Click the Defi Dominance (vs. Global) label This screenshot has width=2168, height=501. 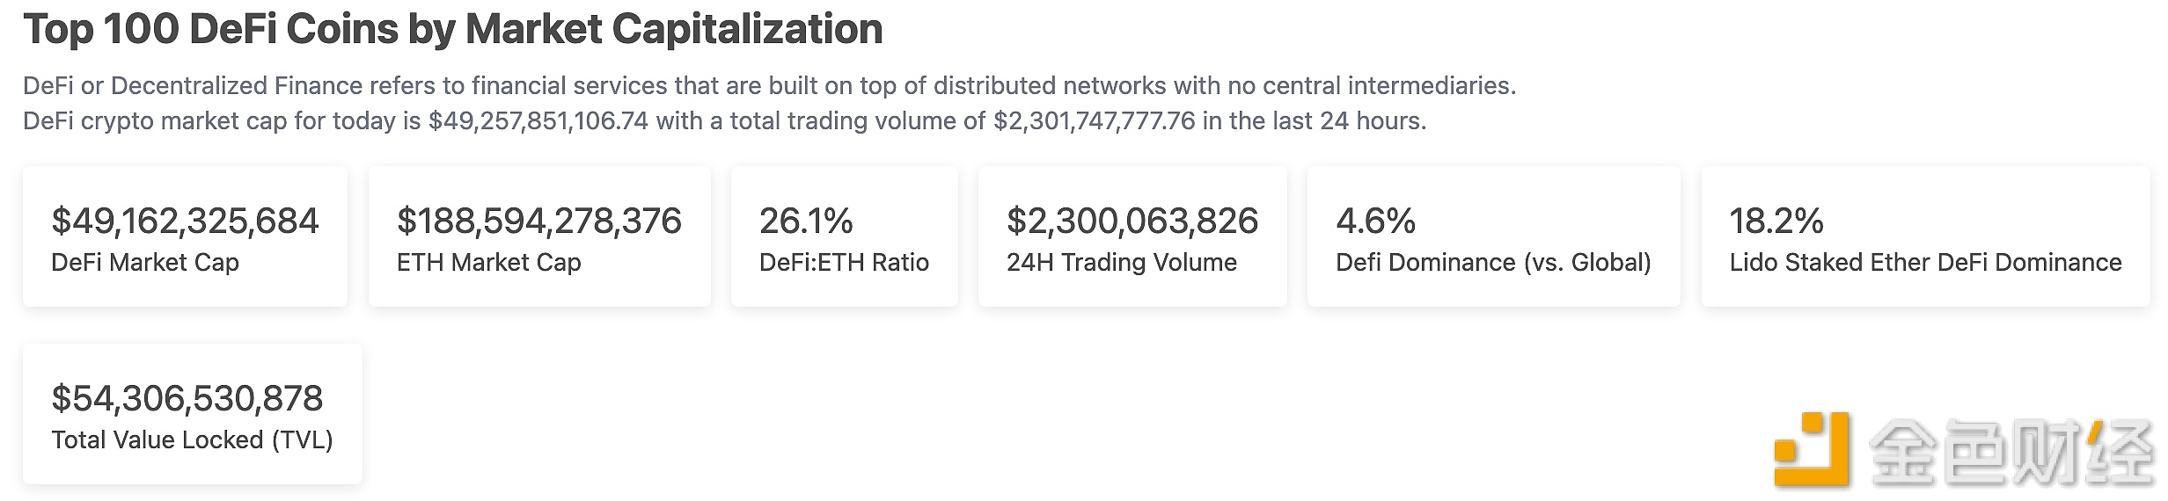click(x=1493, y=262)
